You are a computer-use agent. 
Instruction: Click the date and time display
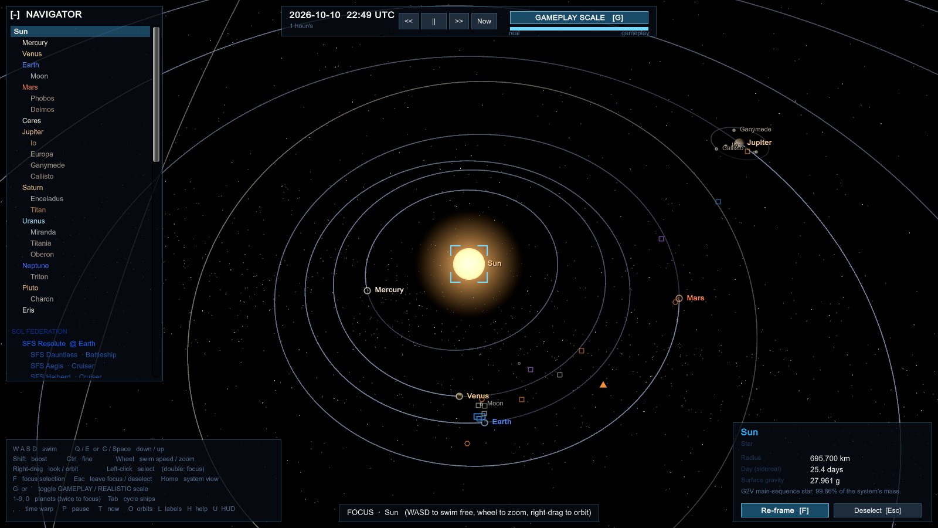point(342,15)
